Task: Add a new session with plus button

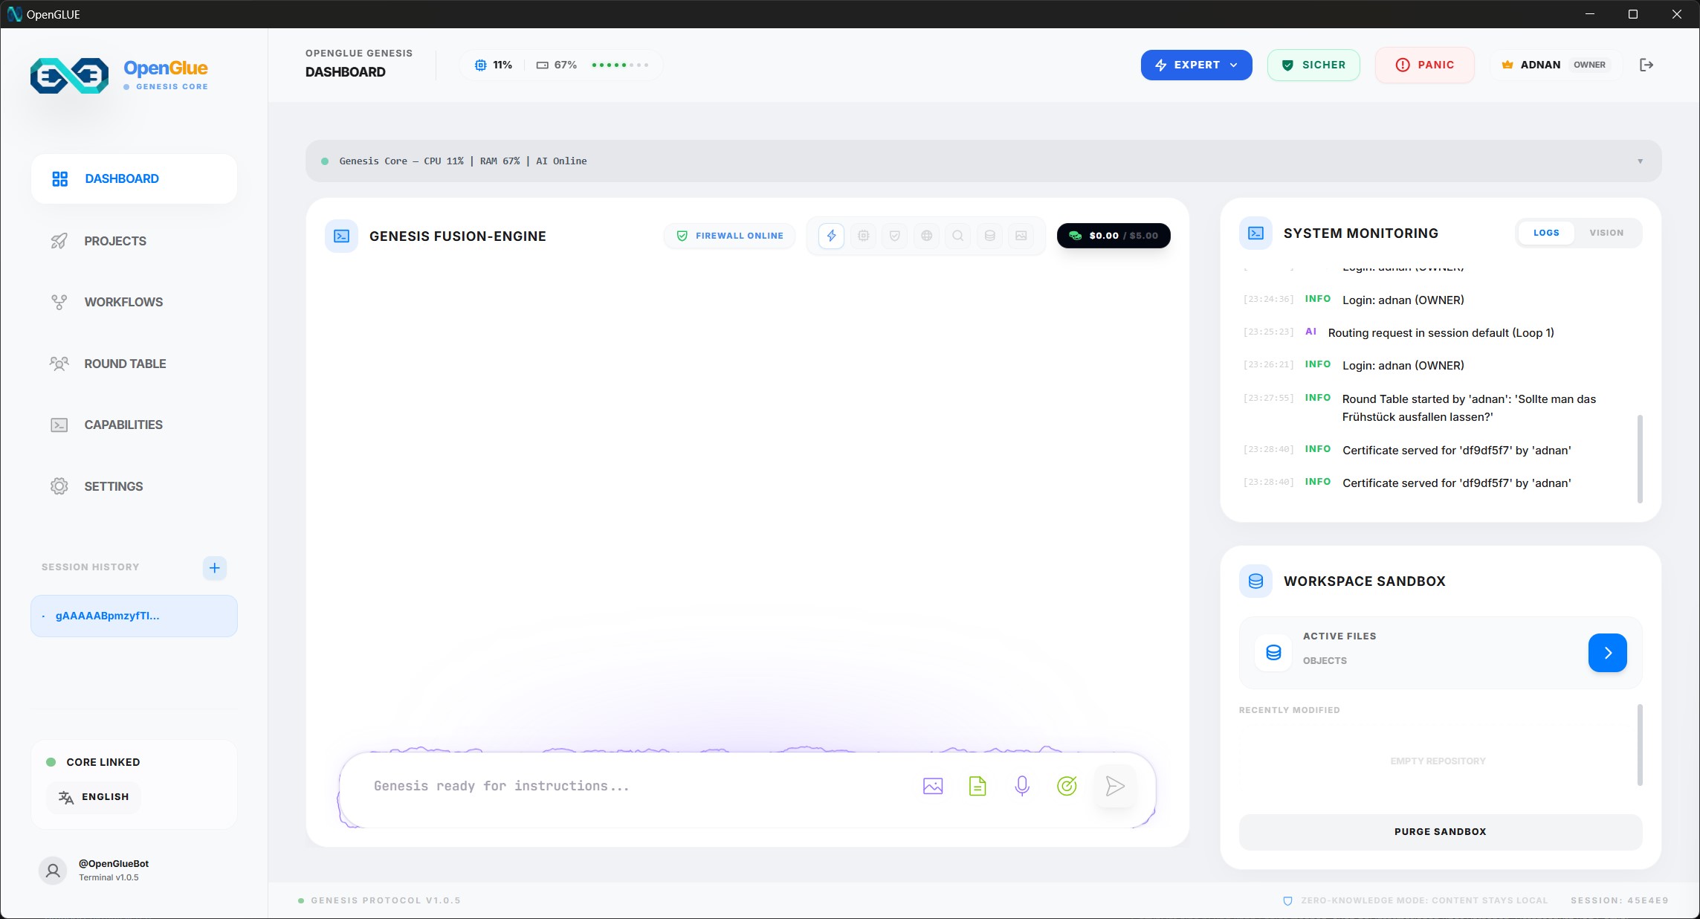Action: pos(215,568)
